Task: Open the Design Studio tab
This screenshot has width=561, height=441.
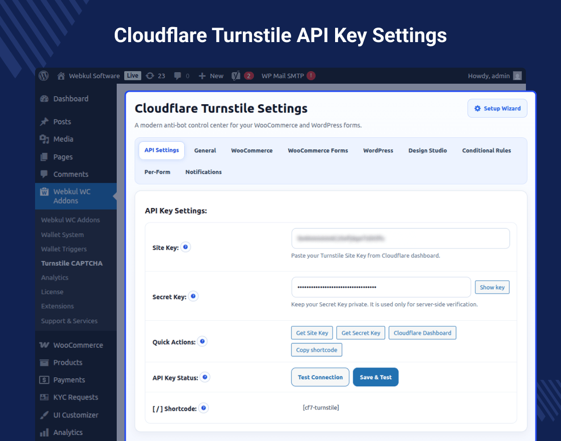Action: [428, 151]
